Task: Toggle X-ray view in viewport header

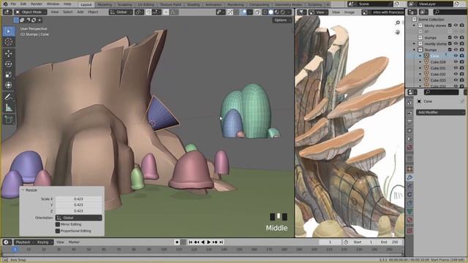Action: [257, 12]
